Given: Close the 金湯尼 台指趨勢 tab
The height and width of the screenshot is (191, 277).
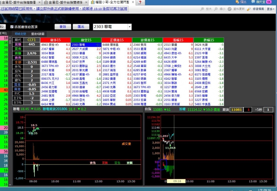Looking at the screenshot, I should [39, 2].
